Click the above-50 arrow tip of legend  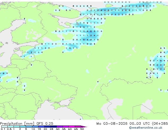pos(84,127)
